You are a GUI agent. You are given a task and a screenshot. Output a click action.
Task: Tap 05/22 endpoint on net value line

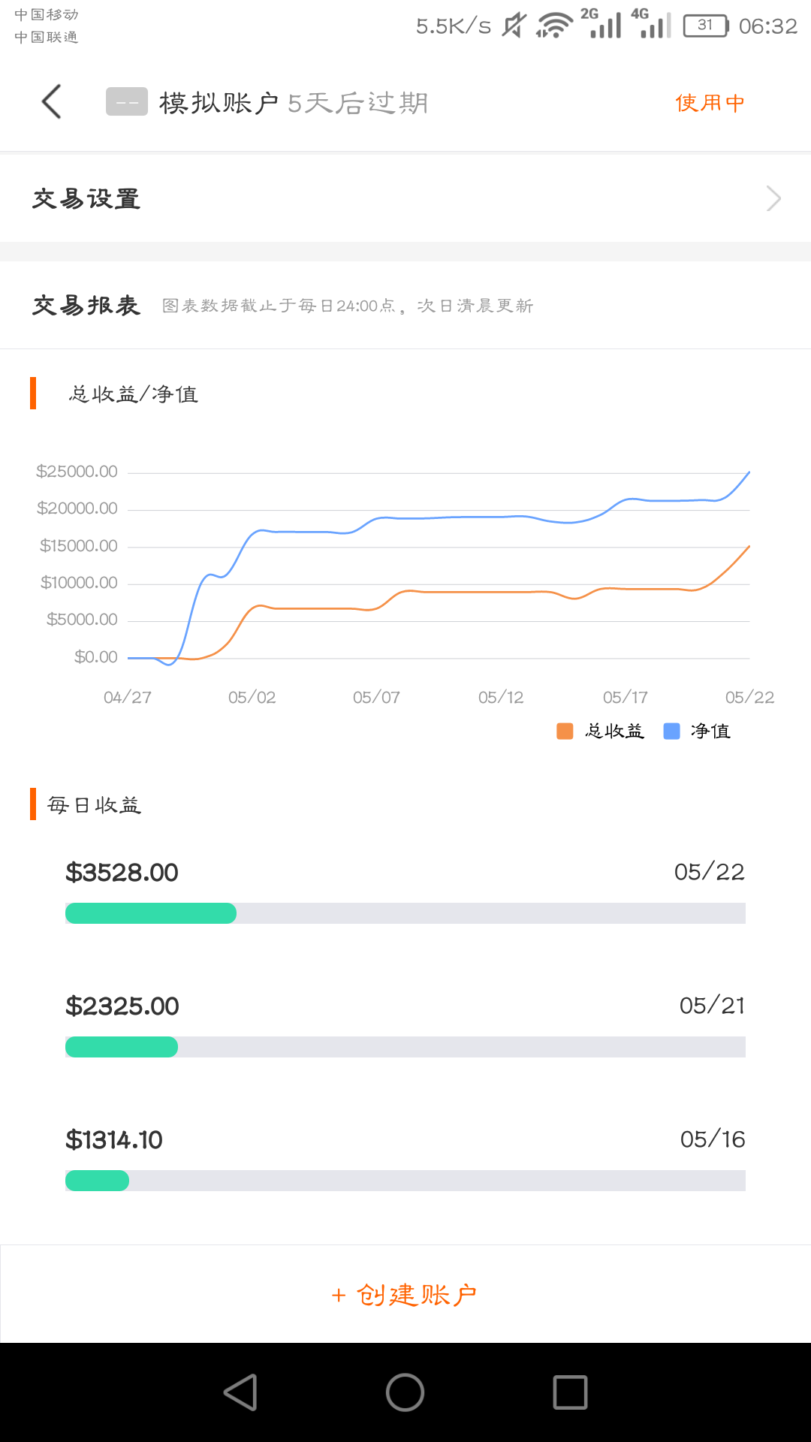pos(749,472)
